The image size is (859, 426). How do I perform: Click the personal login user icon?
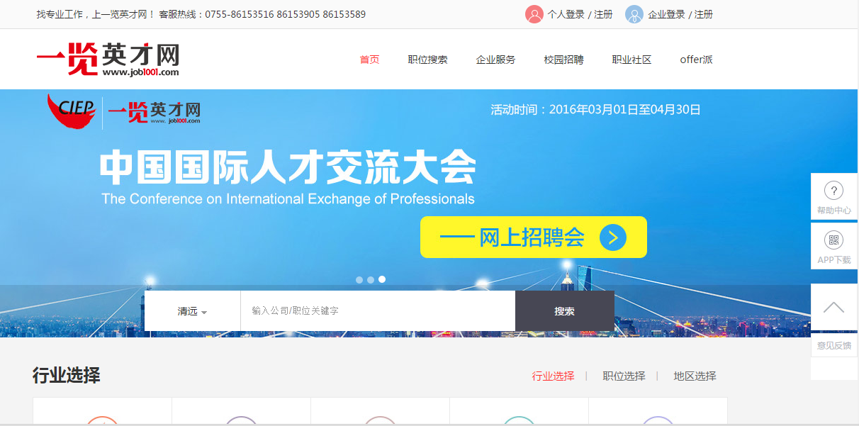click(x=534, y=14)
